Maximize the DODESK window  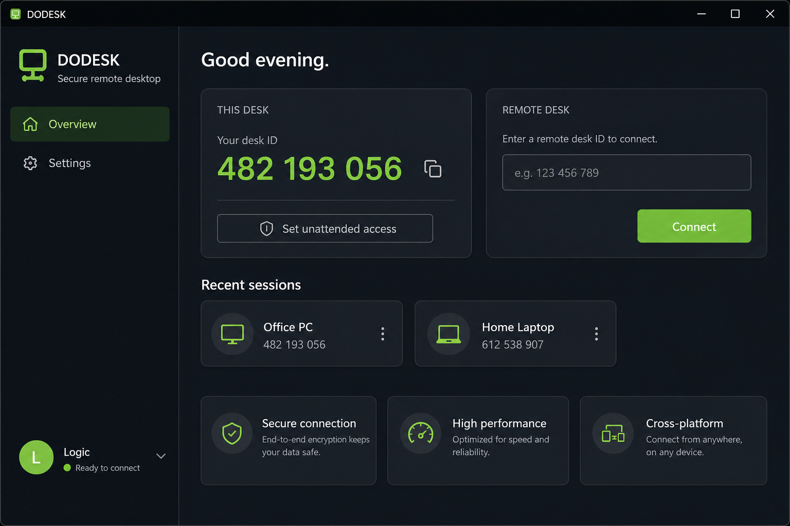pos(735,14)
